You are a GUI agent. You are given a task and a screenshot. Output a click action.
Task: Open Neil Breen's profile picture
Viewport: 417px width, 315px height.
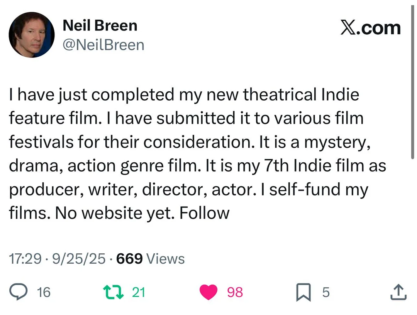pos(32,35)
